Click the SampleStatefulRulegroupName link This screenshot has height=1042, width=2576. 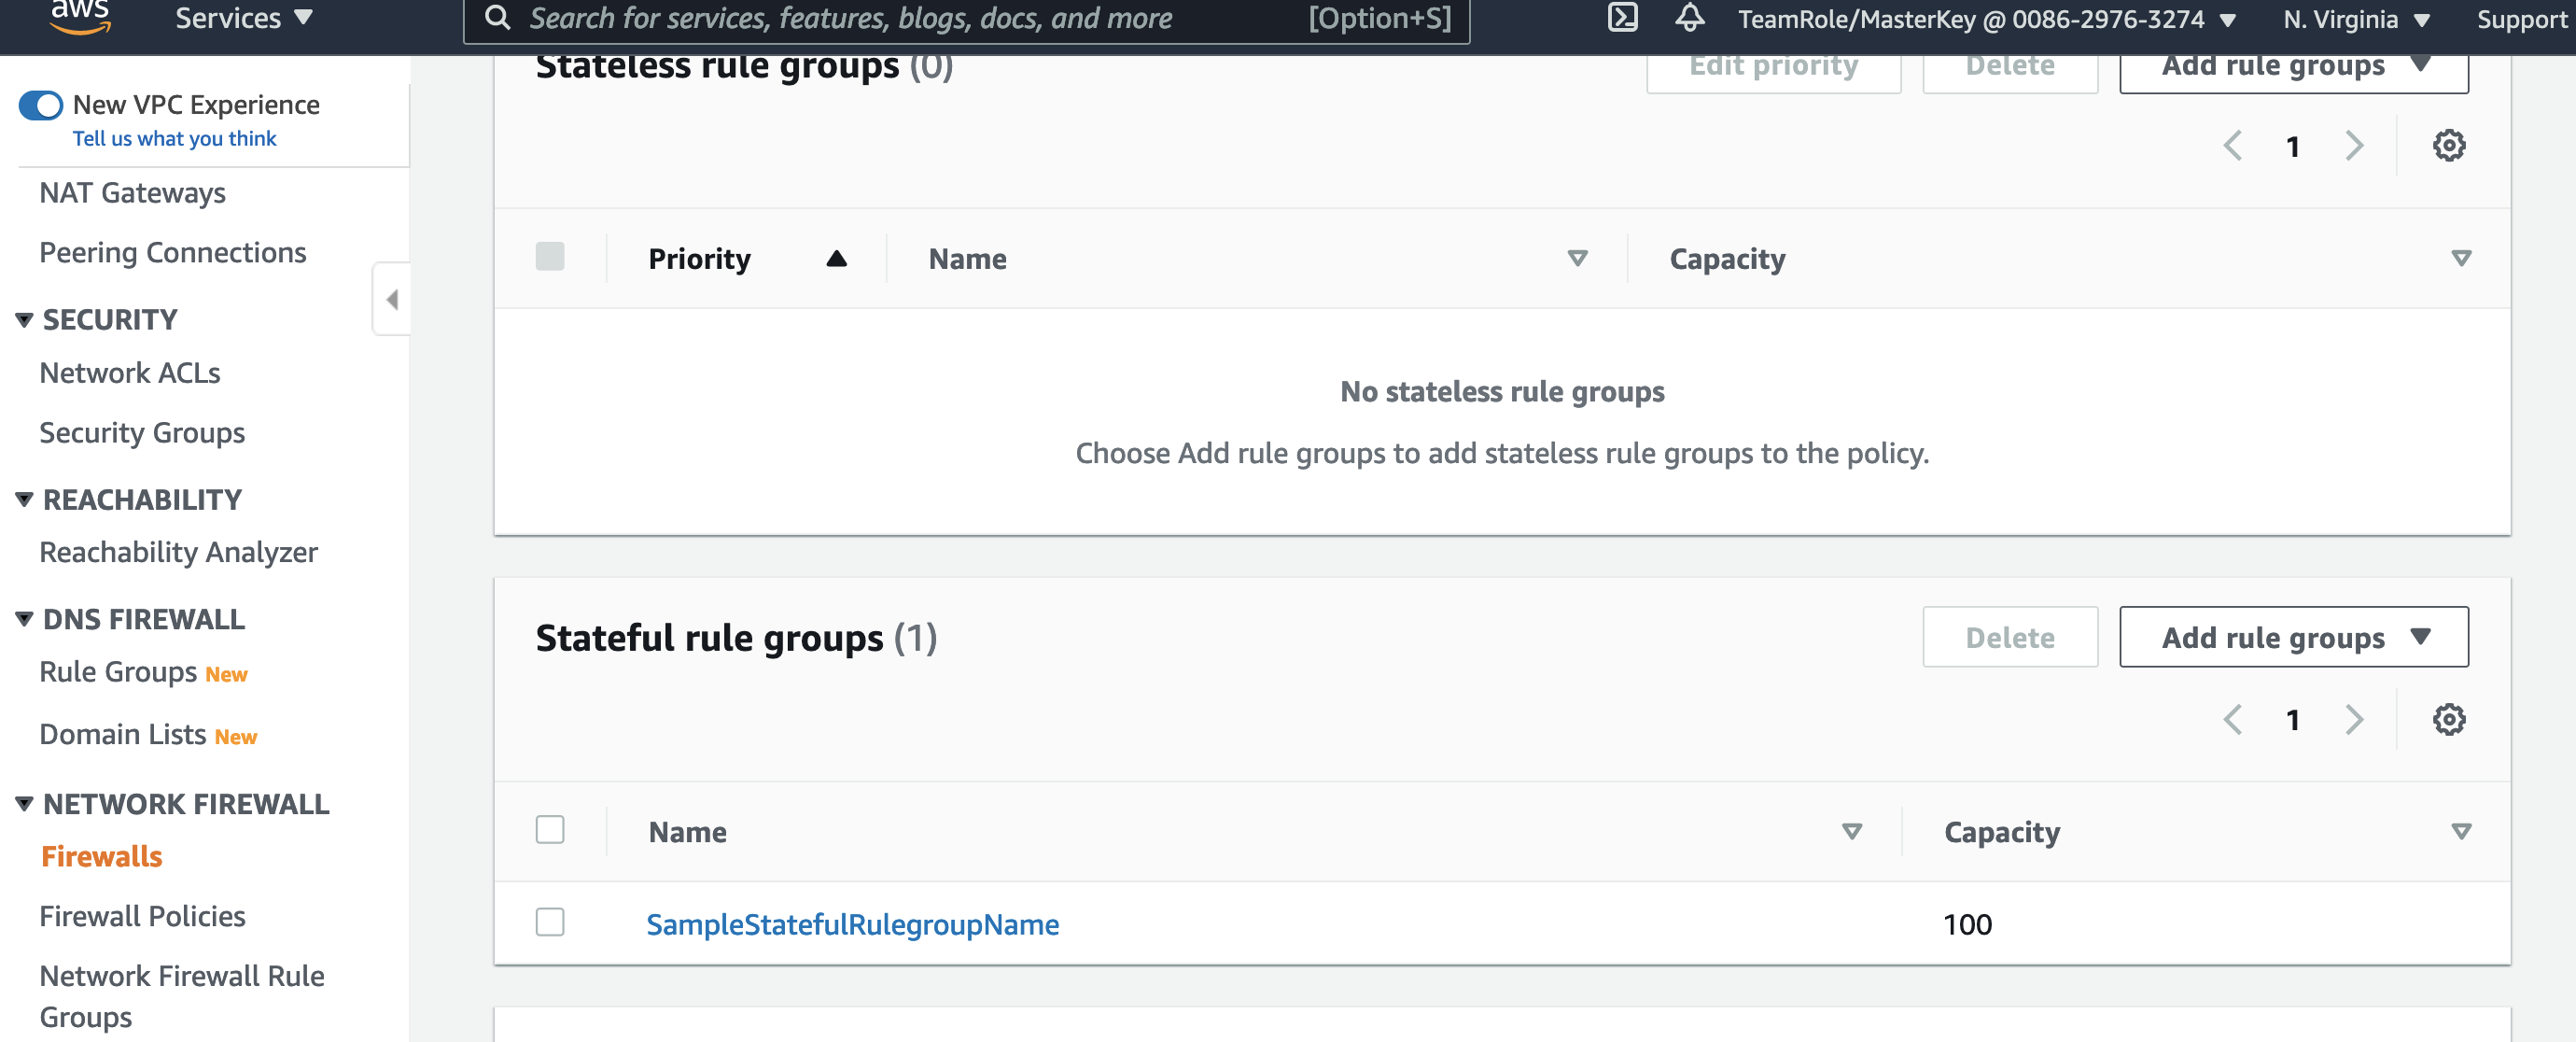tap(854, 923)
